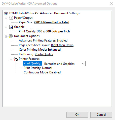Collapse the Graphic tree node

[6, 27]
